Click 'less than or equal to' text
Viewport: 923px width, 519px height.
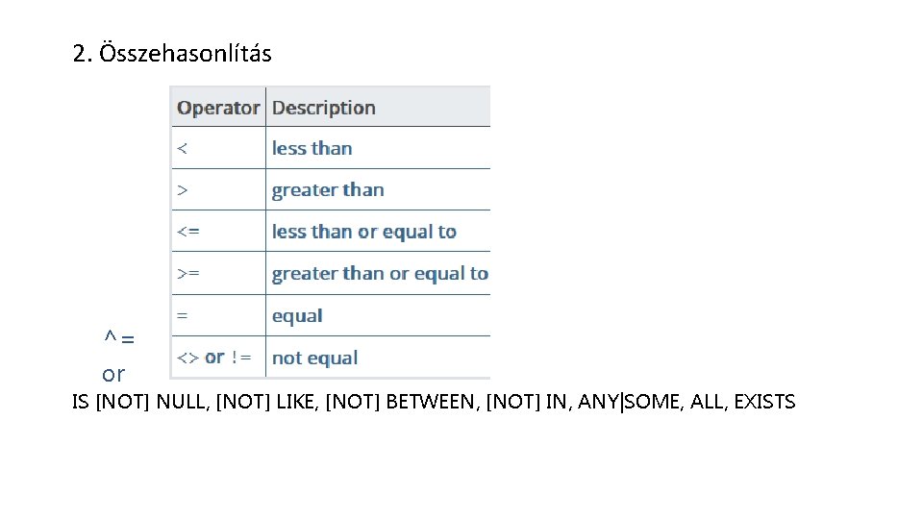[x=363, y=232]
